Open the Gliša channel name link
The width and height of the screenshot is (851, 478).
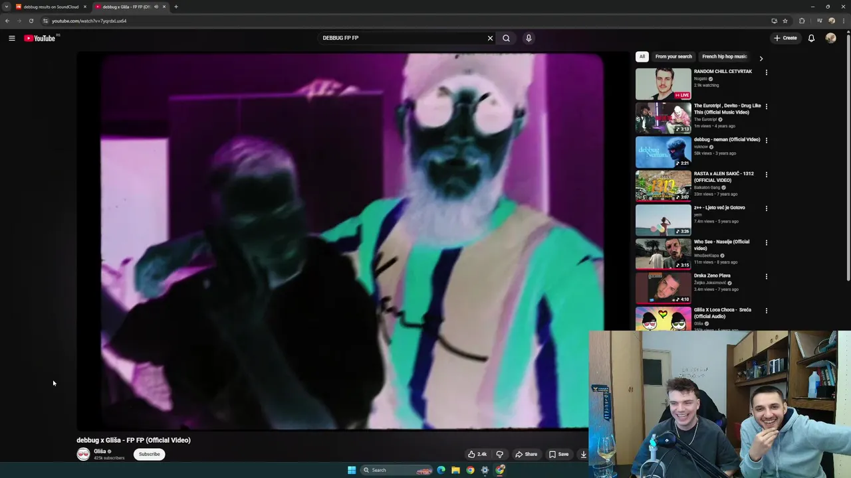click(100, 451)
